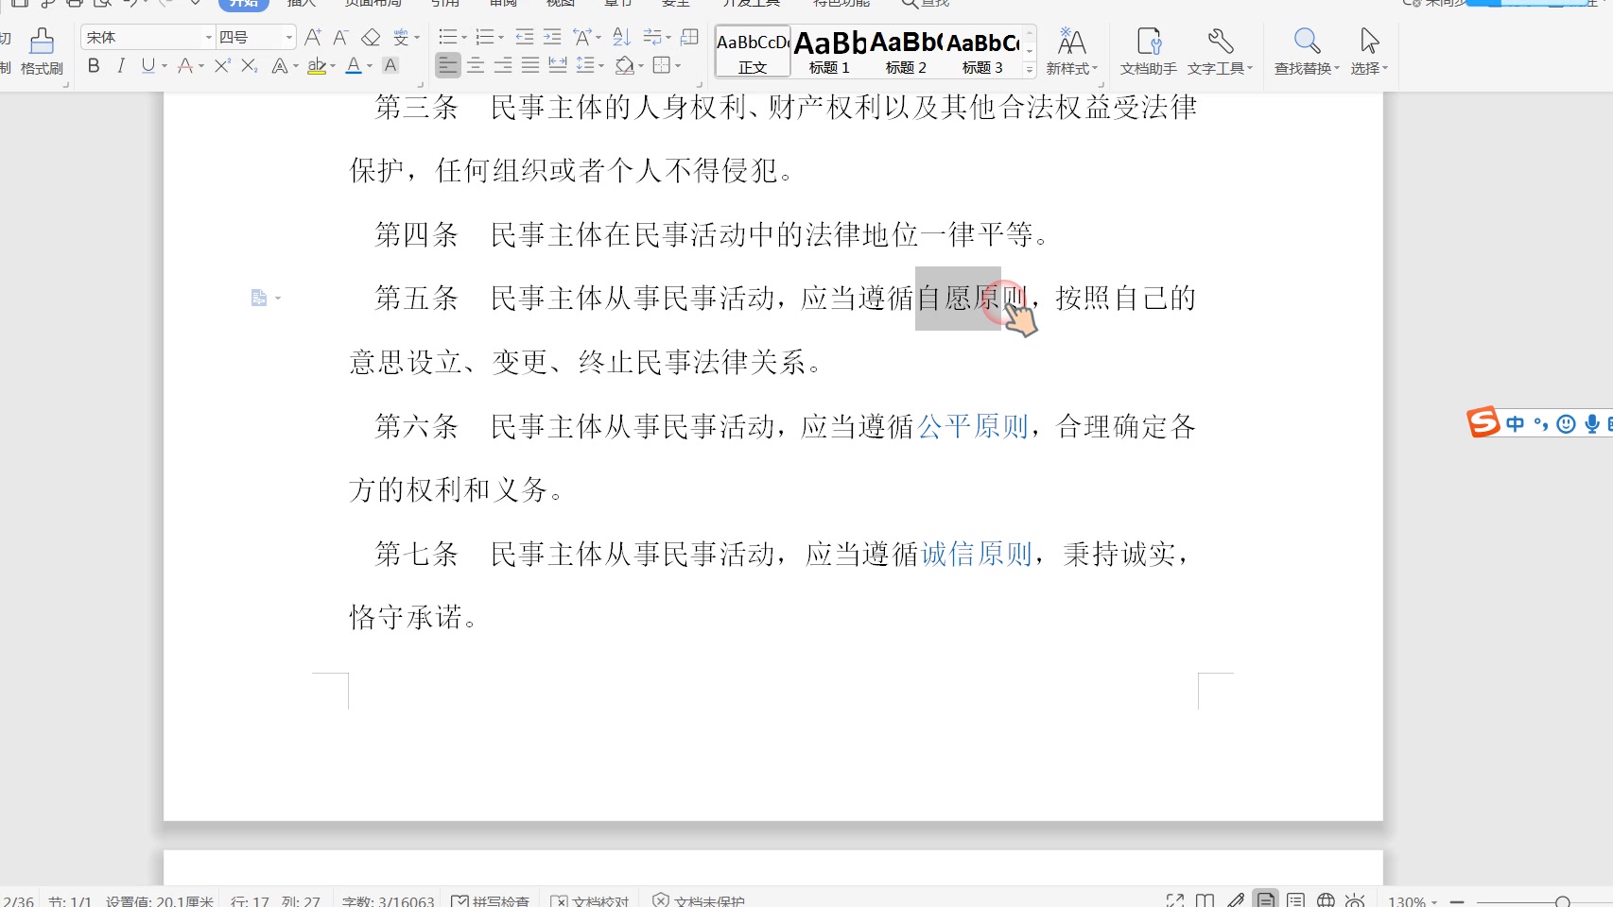Apply distributed alignment
This screenshot has height=907, width=1613.
pyautogui.click(x=558, y=65)
